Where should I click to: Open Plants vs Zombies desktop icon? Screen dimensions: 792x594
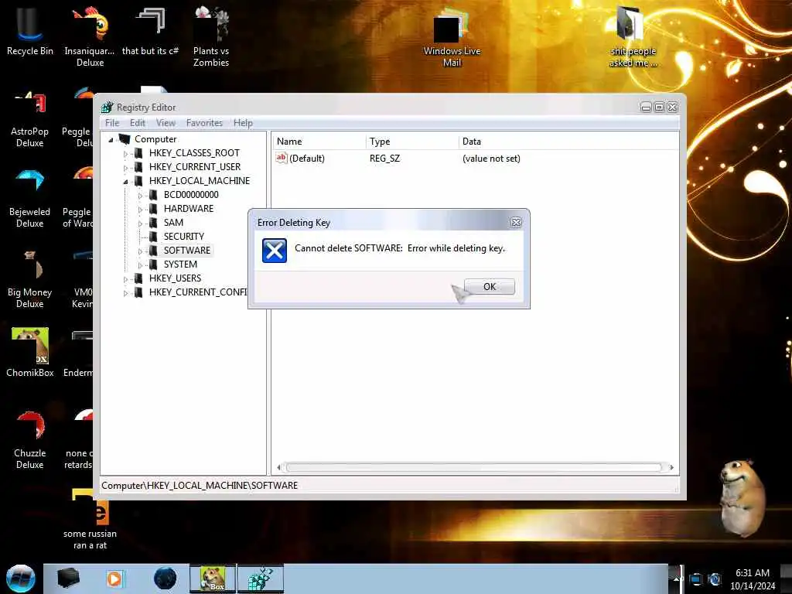(211, 36)
